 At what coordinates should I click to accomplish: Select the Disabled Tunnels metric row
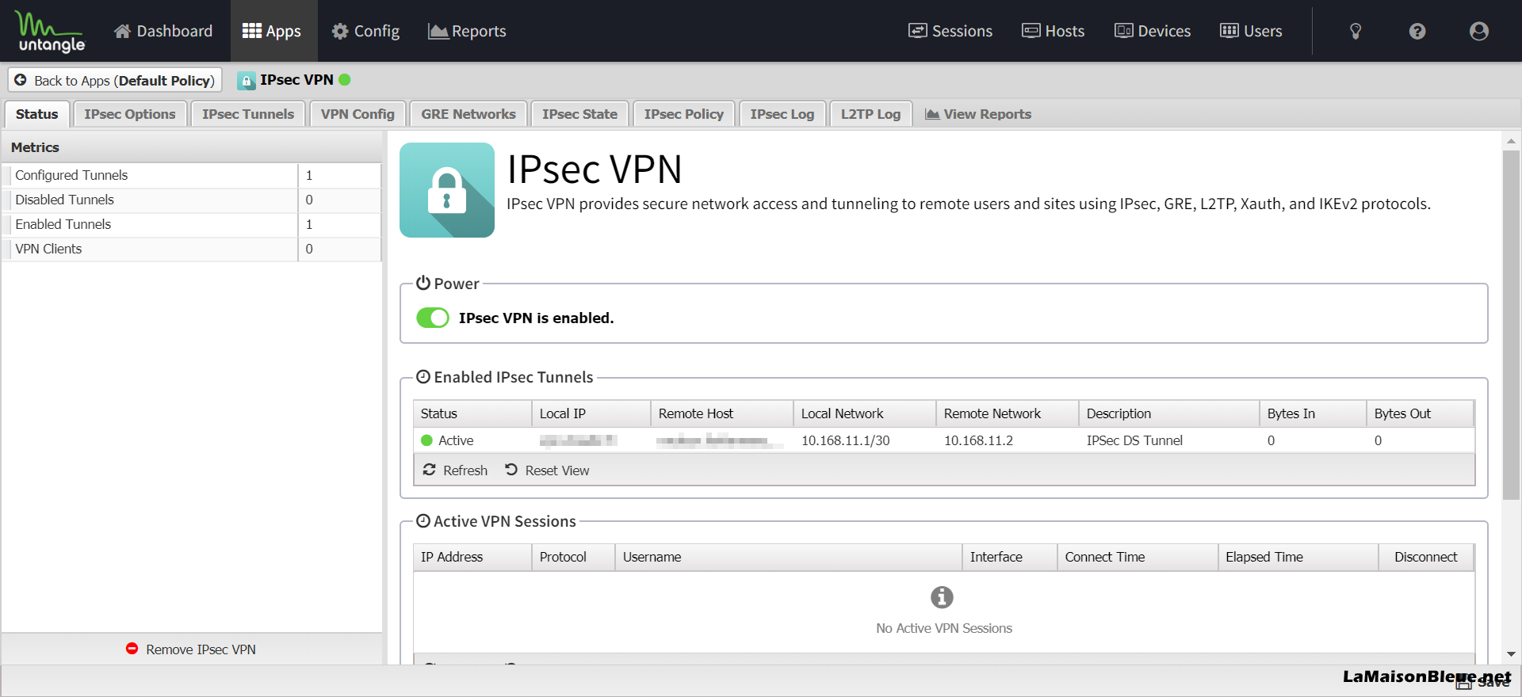tap(192, 200)
